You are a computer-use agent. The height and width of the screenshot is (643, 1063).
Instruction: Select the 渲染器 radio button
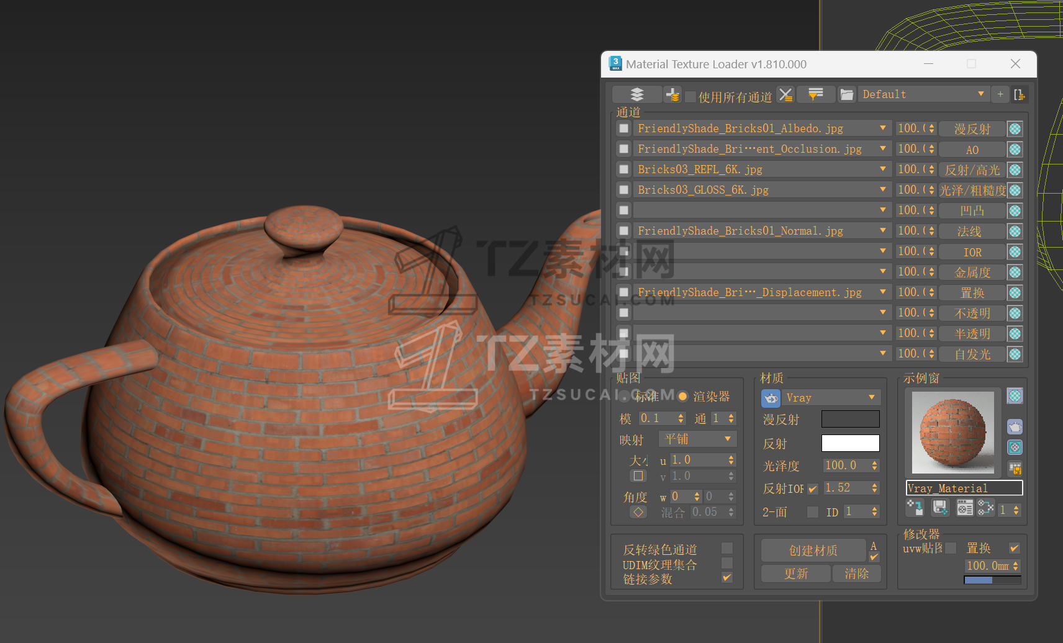pyautogui.click(x=683, y=397)
